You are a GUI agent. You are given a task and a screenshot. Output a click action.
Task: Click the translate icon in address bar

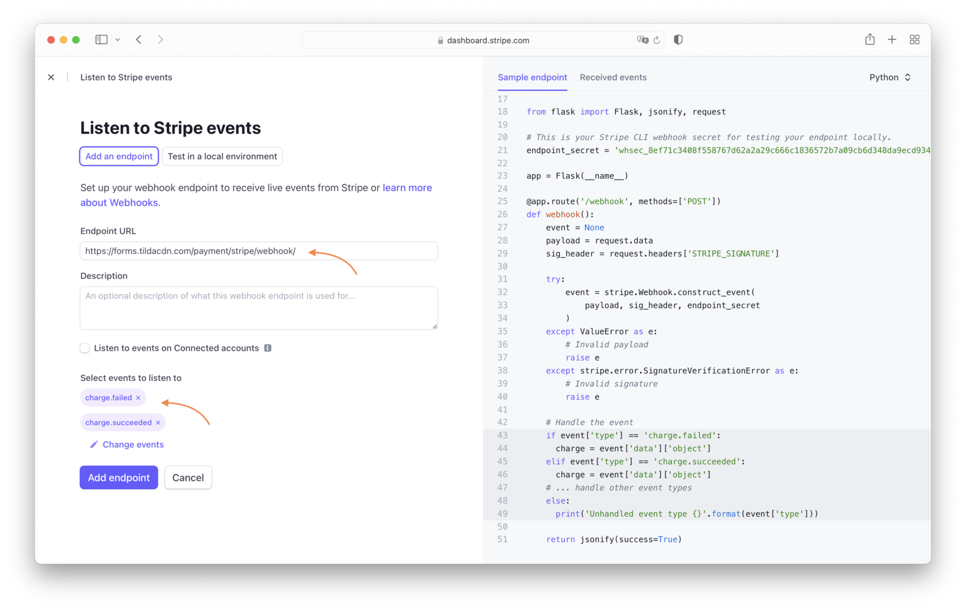coord(642,40)
